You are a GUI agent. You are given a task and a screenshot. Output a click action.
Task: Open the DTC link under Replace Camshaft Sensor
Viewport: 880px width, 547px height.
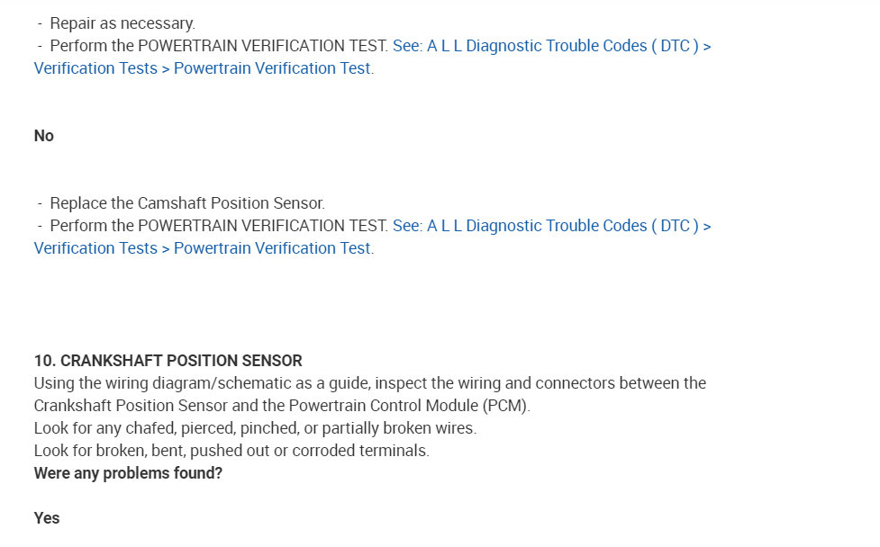[x=551, y=226]
